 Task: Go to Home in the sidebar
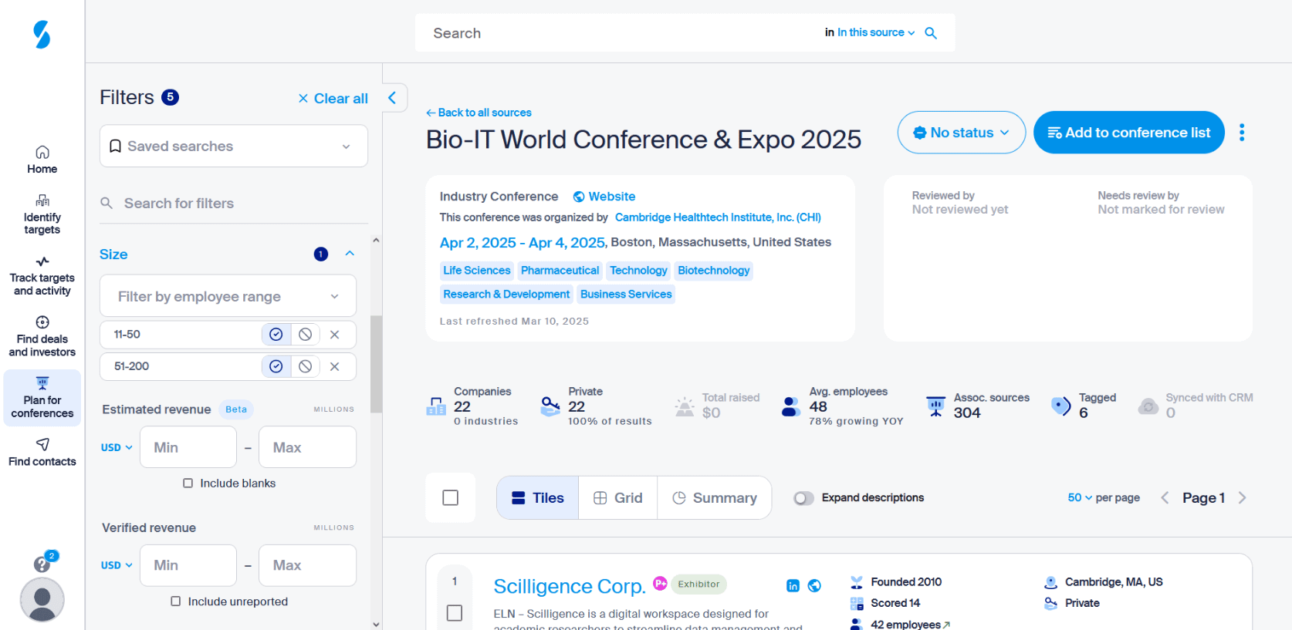click(42, 160)
